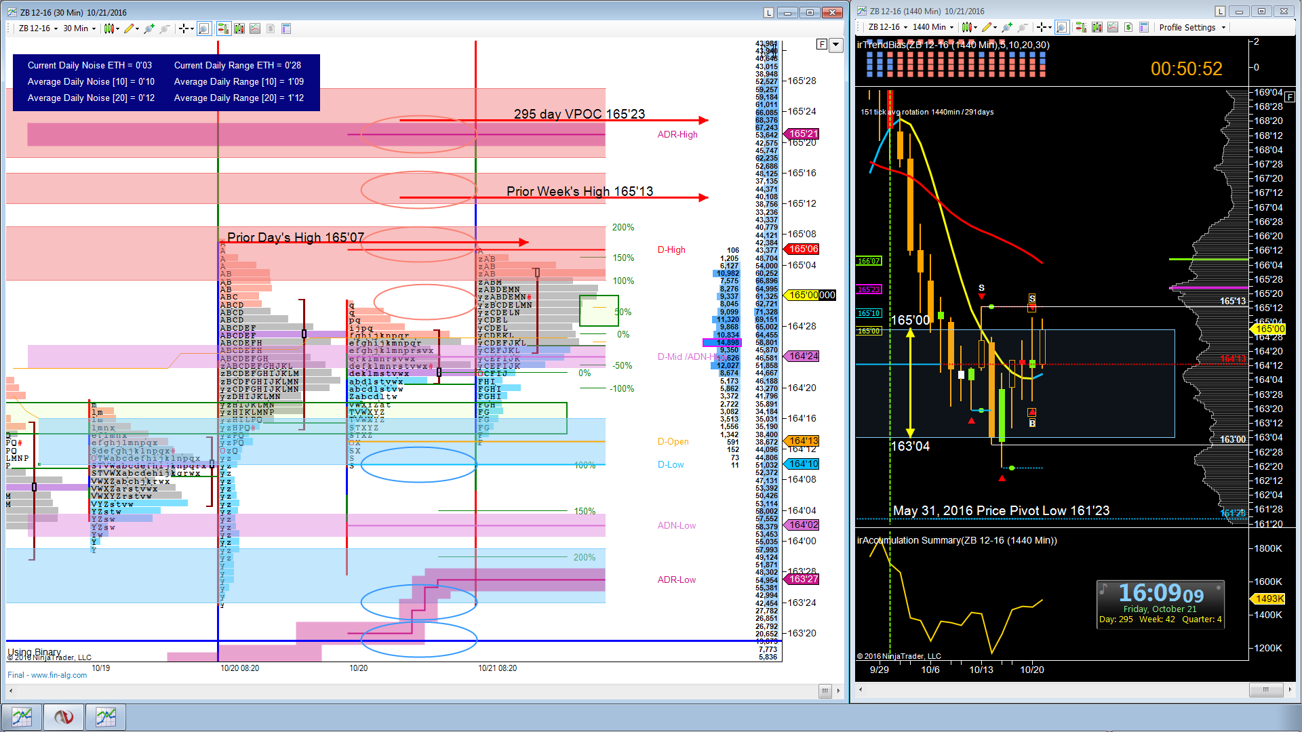The height and width of the screenshot is (732, 1302).
Task: Select drawing pencil tool in 30 Min chart
Action: [129, 28]
